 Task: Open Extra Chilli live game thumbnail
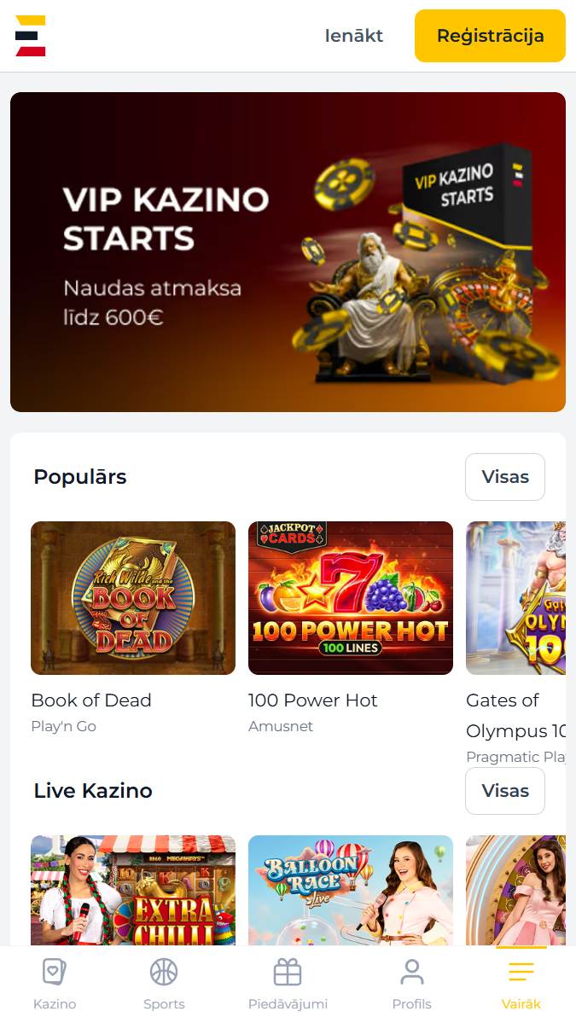tap(133, 890)
